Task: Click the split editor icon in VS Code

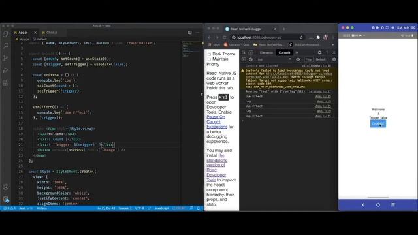Action: tap(190, 33)
